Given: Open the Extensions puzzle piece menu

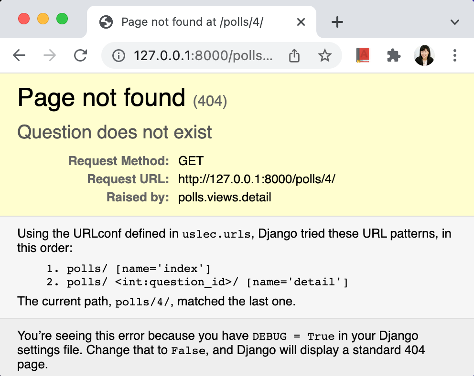Looking at the screenshot, I should pyautogui.click(x=394, y=55).
